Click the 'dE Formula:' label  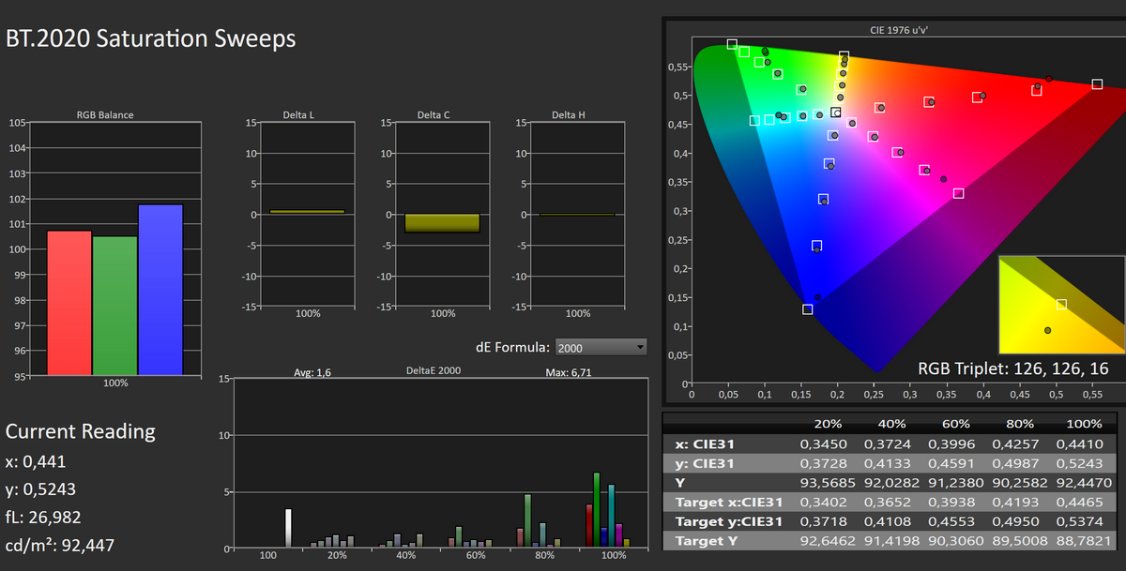512,348
